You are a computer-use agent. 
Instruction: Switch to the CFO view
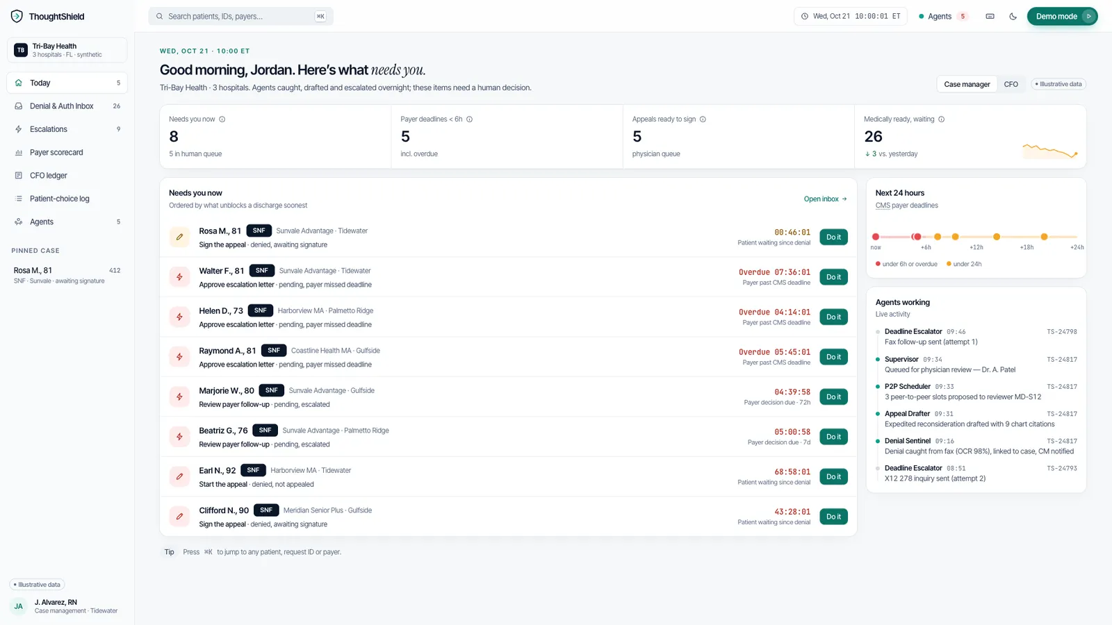pyautogui.click(x=1011, y=84)
